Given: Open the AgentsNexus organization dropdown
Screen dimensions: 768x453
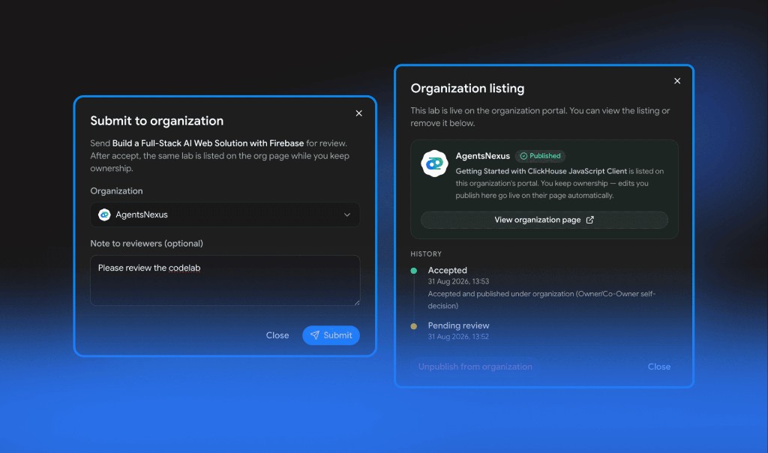Looking at the screenshot, I should click(225, 214).
